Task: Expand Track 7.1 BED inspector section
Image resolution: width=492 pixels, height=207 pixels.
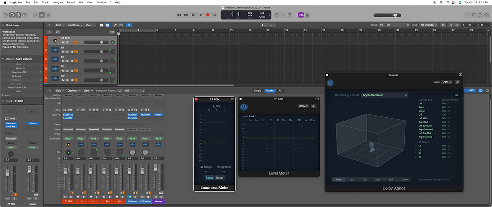Action: [3, 101]
